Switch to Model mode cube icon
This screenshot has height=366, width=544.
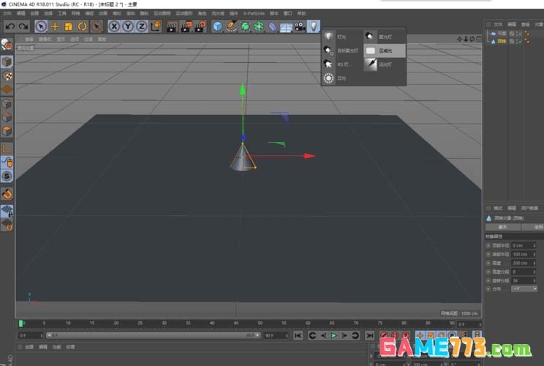pyautogui.click(x=7, y=61)
